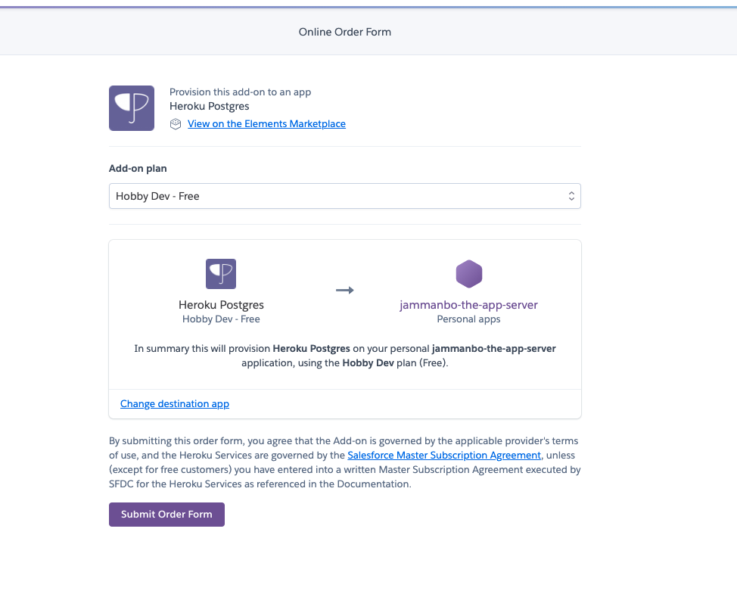
Task: Click the large Heroku Postgres logo icon
Action: (132, 108)
